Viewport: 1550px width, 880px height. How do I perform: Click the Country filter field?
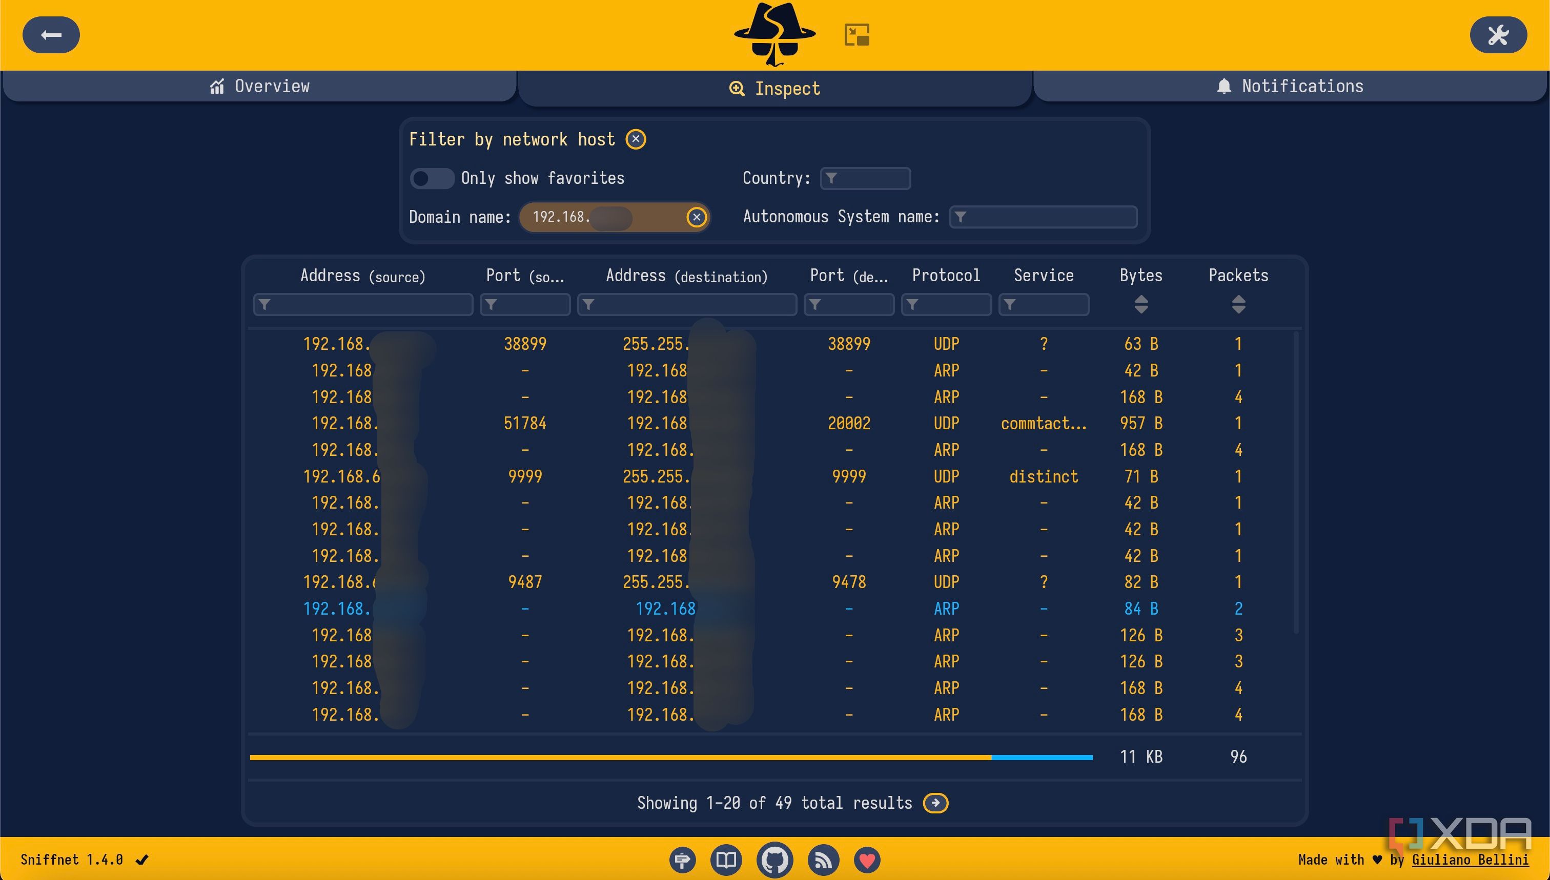[865, 178]
